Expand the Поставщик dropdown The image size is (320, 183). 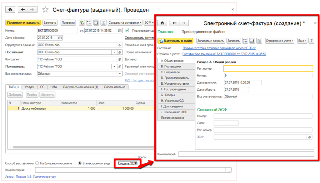pos(114,52)
